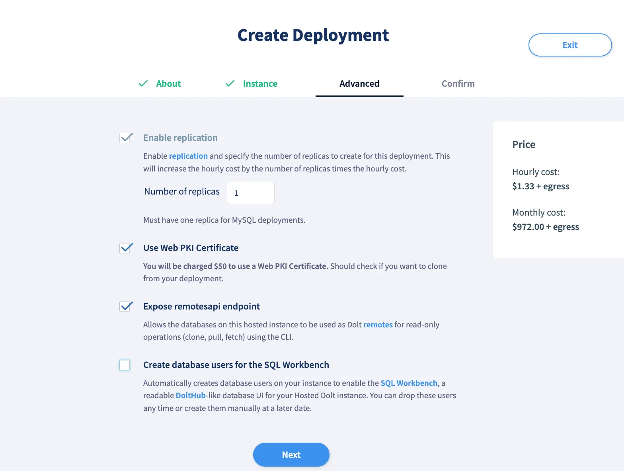Click the Expose remotesapi endpoint label text
624x471 pixels.
[201, 306]
